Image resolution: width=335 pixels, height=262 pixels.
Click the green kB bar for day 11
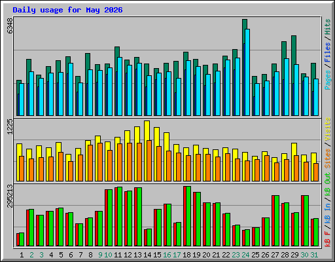click(x=120, y=217)
